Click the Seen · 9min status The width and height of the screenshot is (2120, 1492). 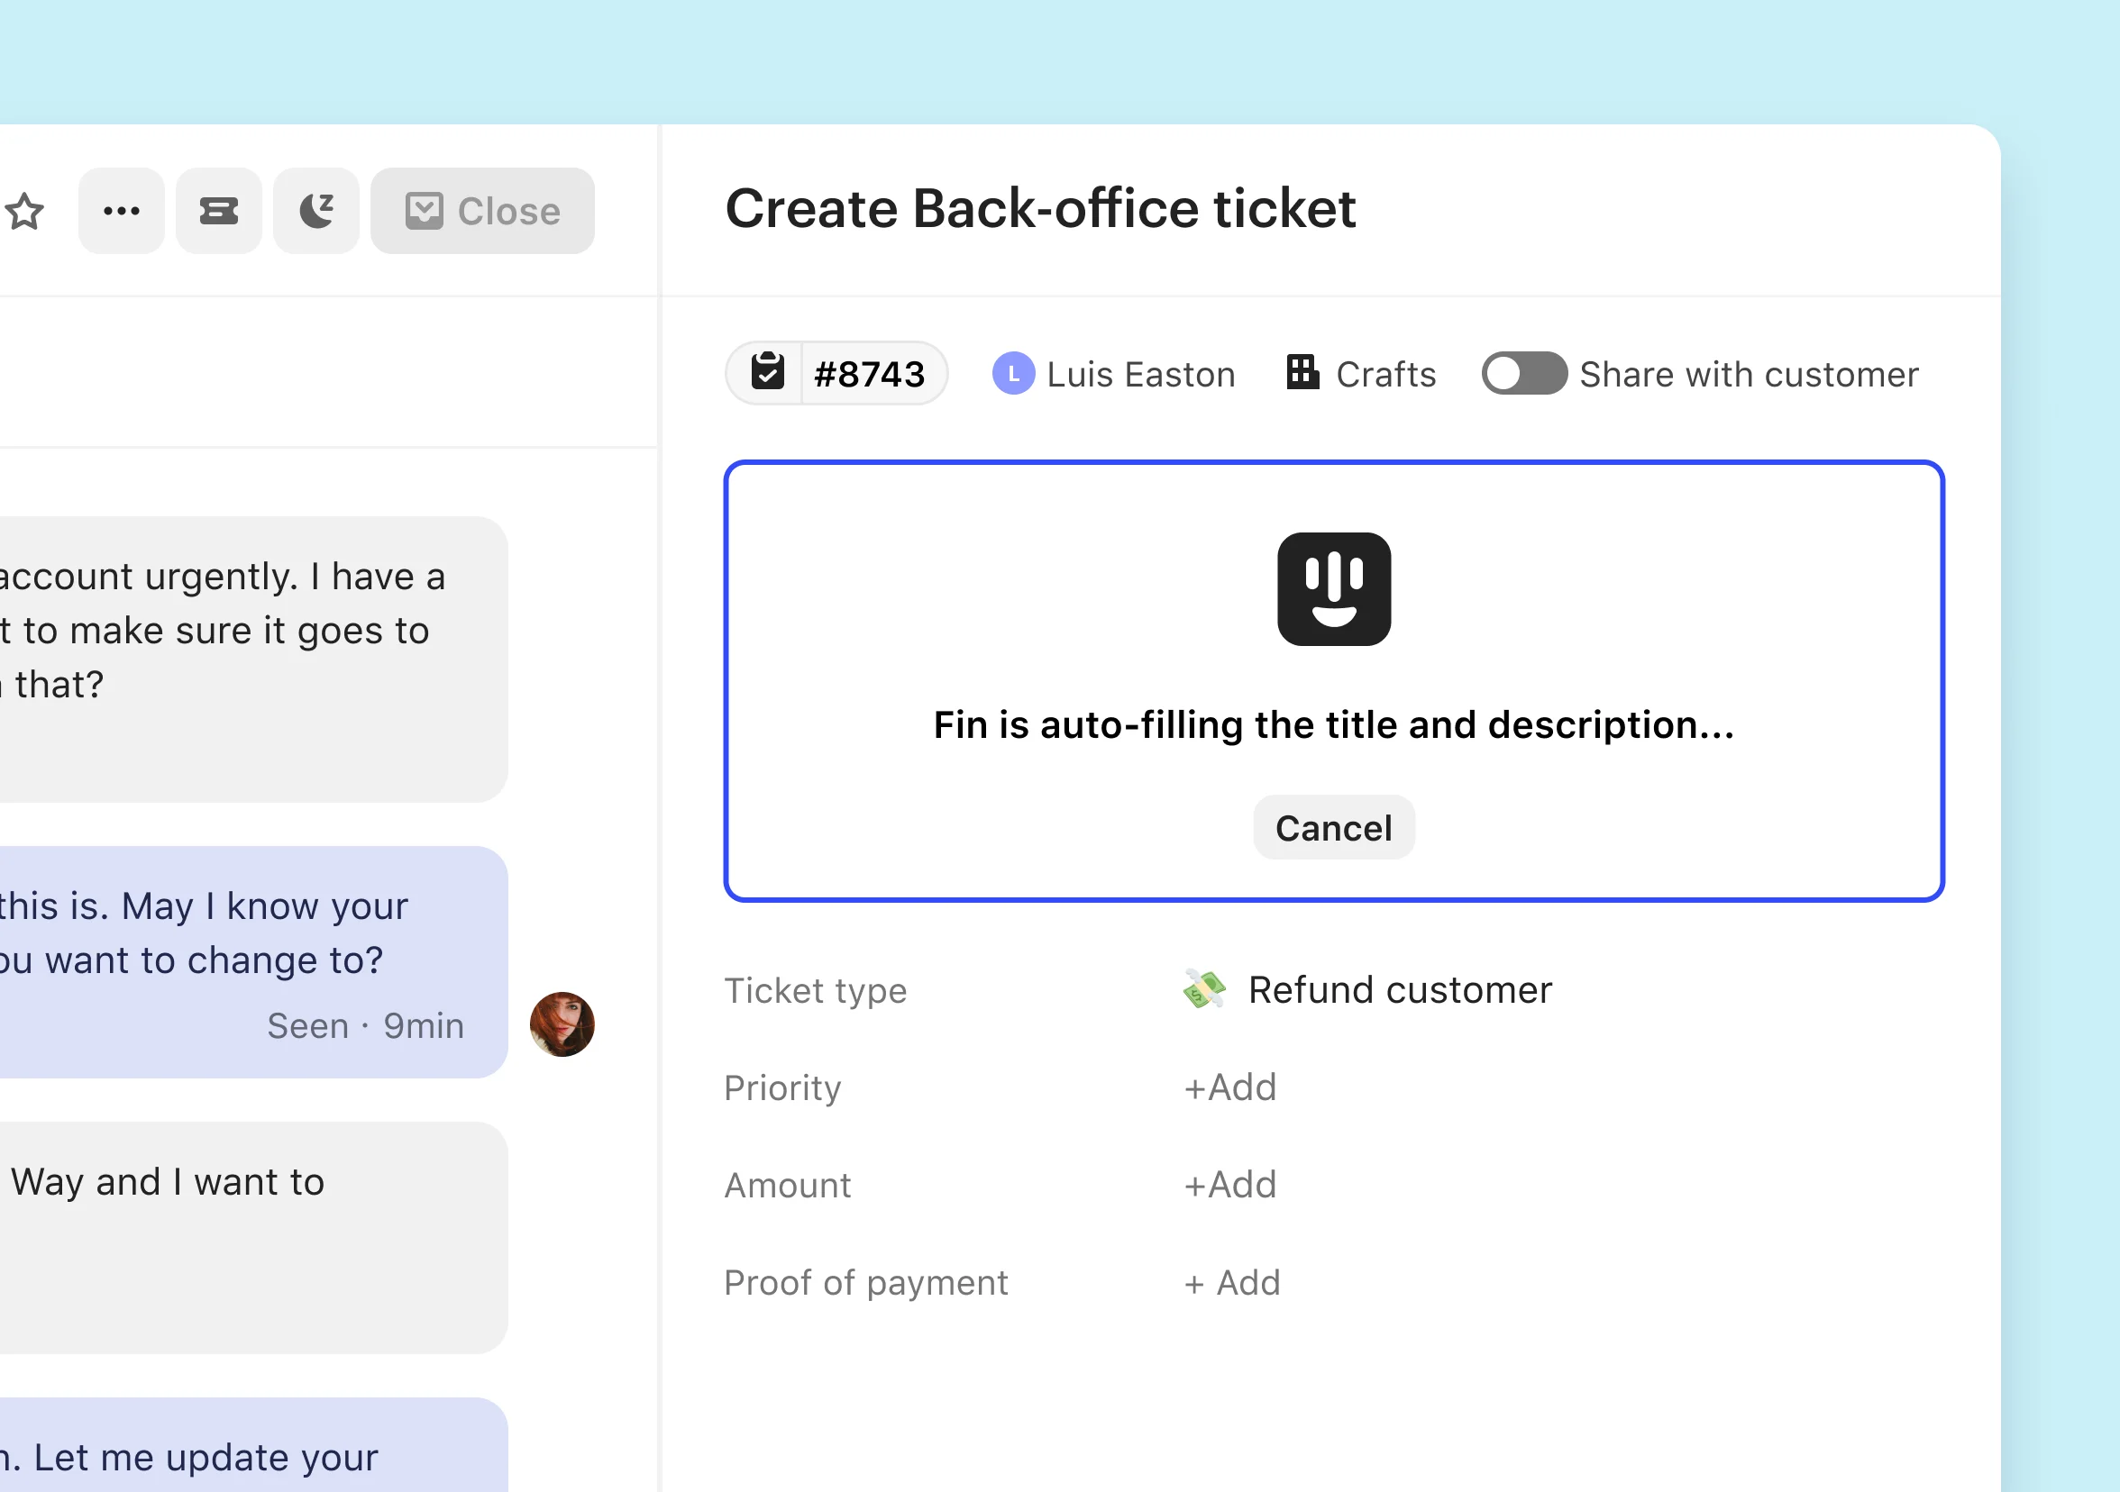pos(366,1026)
